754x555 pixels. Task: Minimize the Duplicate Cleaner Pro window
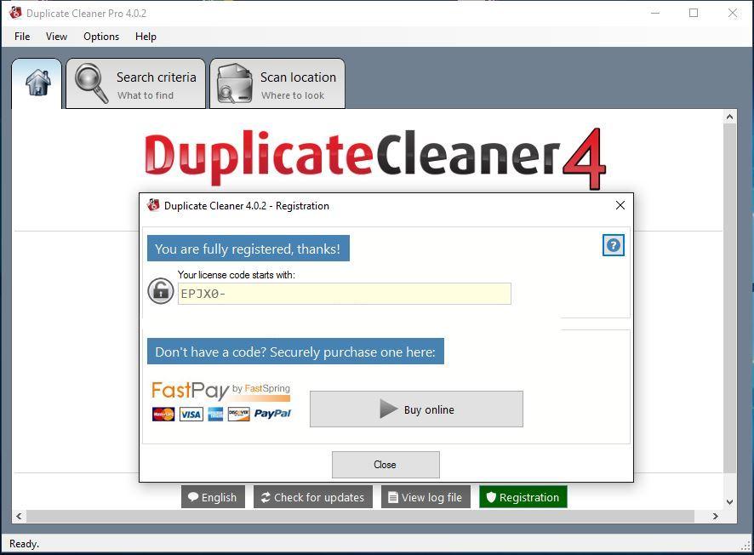click(655, 13)
